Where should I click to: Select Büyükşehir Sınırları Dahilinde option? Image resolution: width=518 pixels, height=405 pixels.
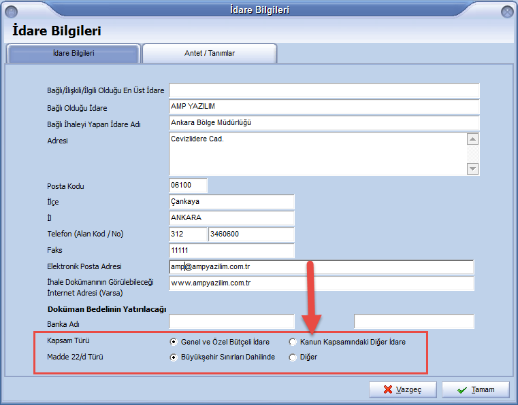(x=174, y=357)
